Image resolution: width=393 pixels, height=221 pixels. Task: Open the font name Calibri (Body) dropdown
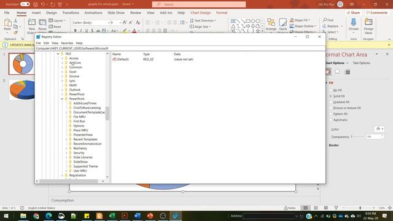(x=109, y=23)
